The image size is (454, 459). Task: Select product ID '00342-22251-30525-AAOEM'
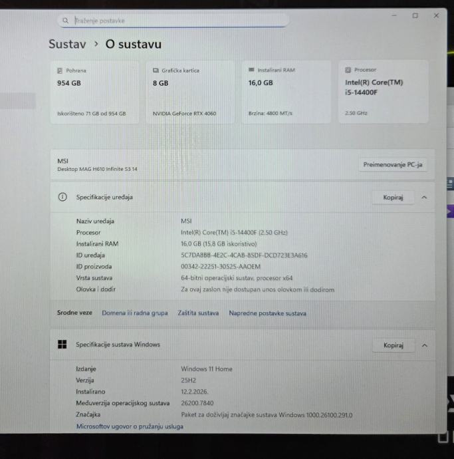click(x=221, y=266)
